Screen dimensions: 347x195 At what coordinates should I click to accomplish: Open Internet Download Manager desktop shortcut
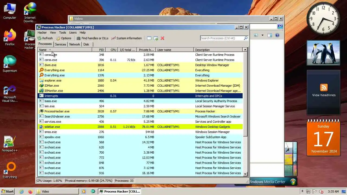pyautogui.click(x=30, y=13)
